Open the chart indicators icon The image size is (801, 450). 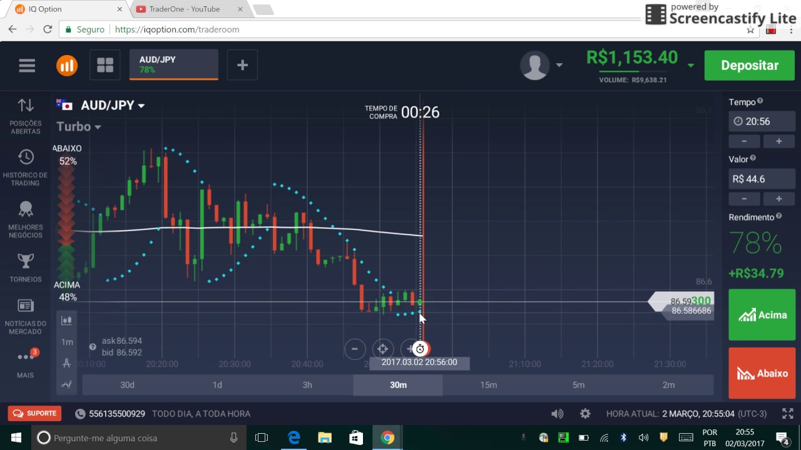[66, 385]
